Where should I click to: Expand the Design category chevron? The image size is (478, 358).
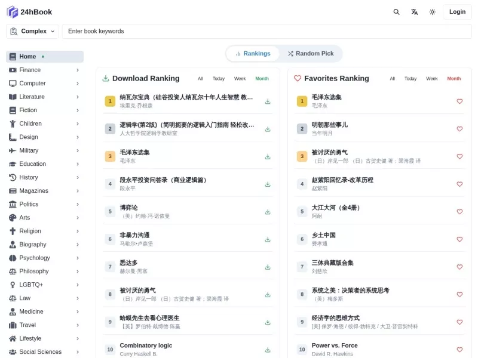click(x=78, y=137)
